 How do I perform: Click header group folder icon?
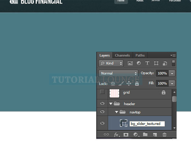[x=117, y=104]
